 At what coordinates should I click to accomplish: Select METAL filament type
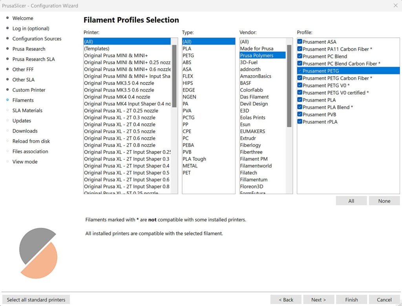(209, 166)
